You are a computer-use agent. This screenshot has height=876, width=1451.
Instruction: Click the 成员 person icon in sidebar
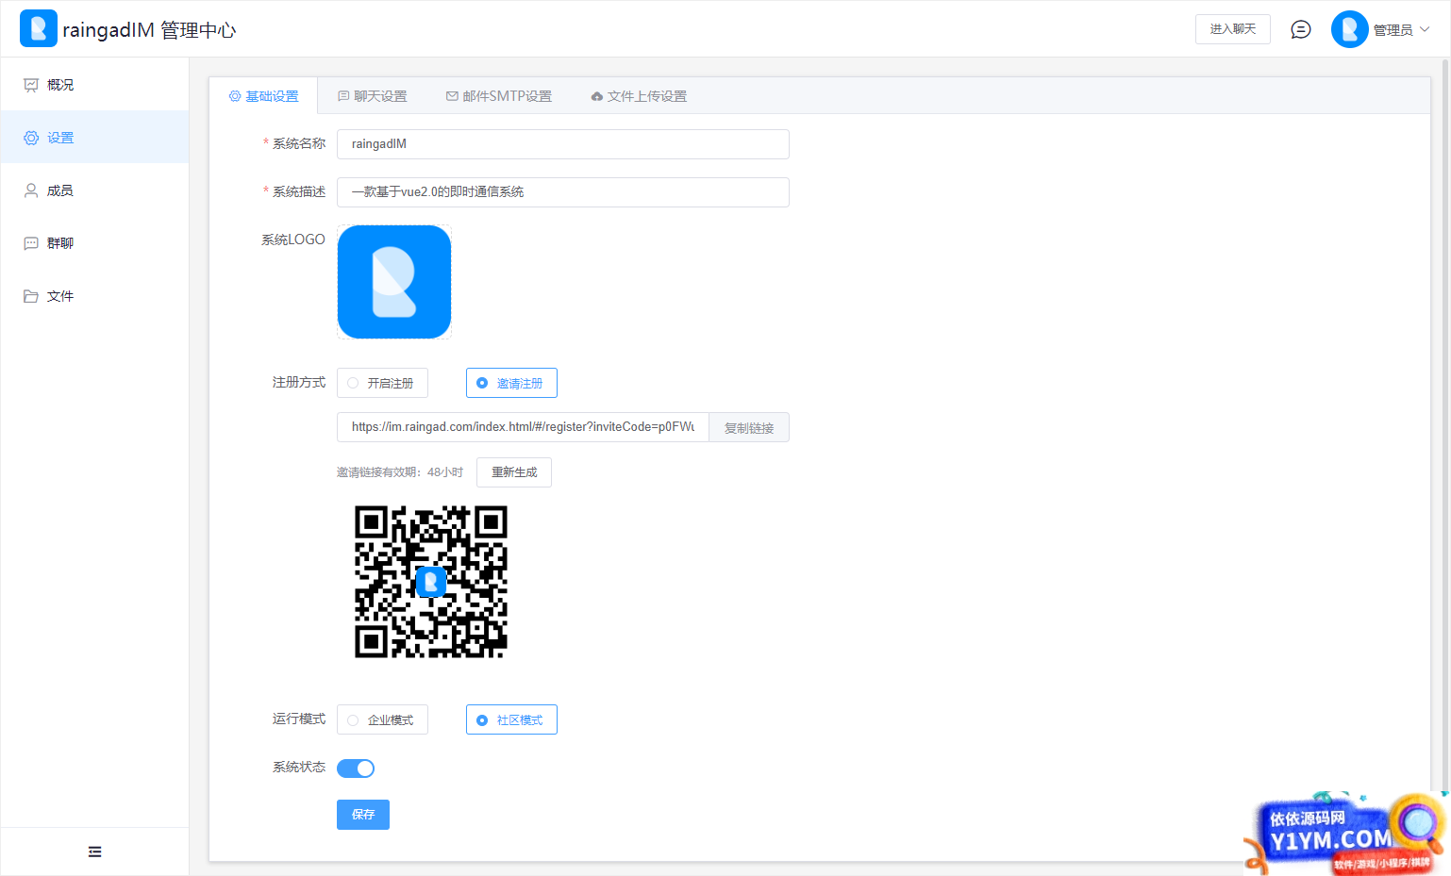(x=31, y=190)
